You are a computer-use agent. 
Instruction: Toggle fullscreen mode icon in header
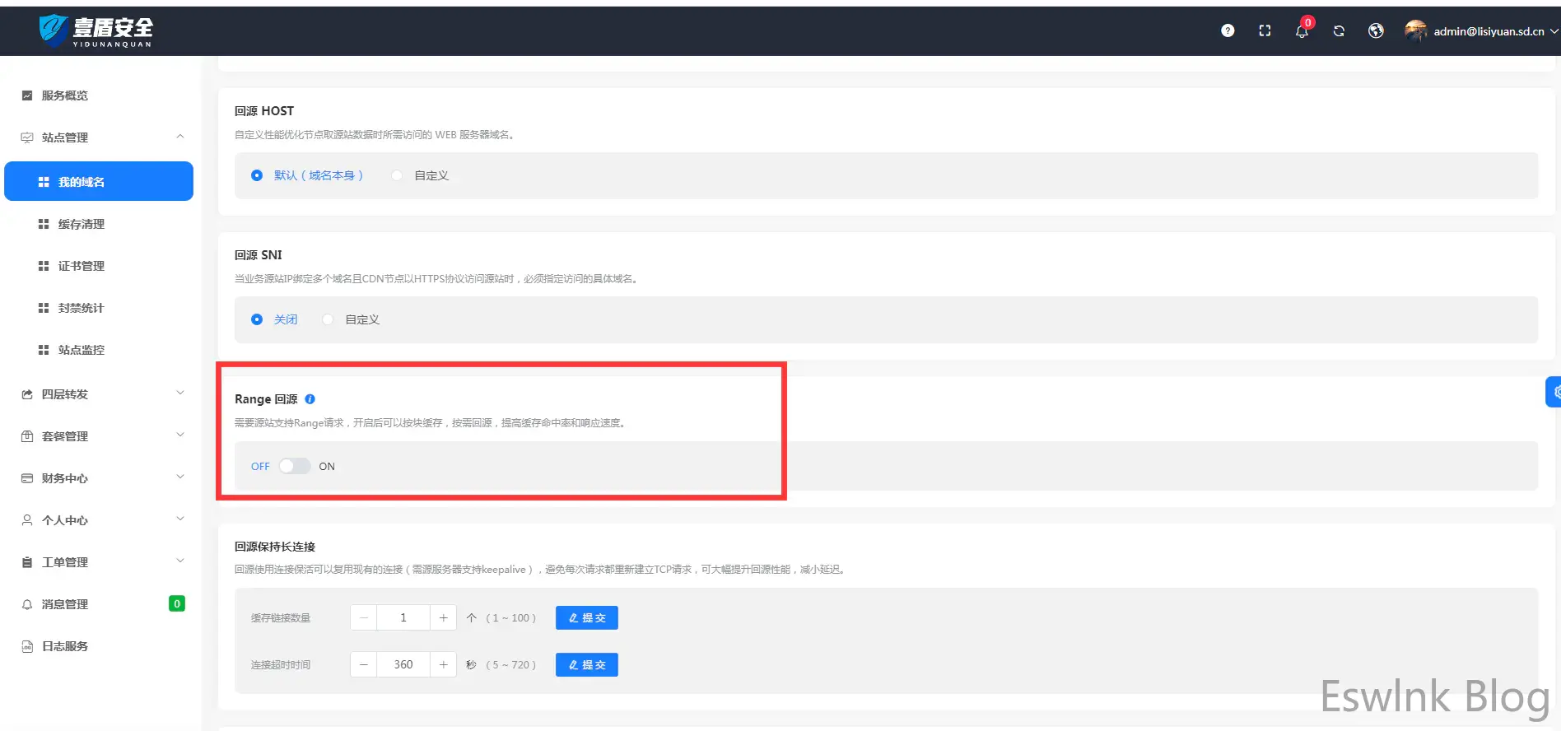(x=1265, y=31)
